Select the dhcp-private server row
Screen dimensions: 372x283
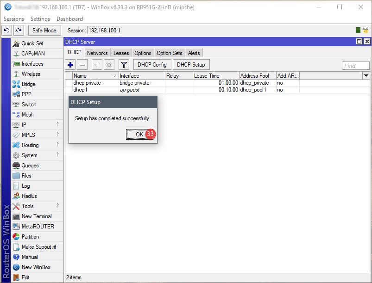(x=217, y=83)
